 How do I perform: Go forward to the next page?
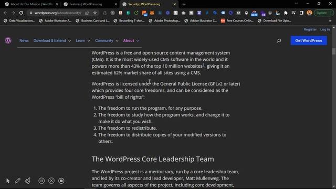pyautogui.click(x=13, y=13)
